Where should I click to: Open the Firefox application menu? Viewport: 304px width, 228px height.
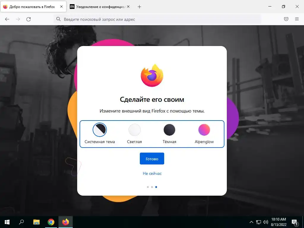[x=297, y=19]
